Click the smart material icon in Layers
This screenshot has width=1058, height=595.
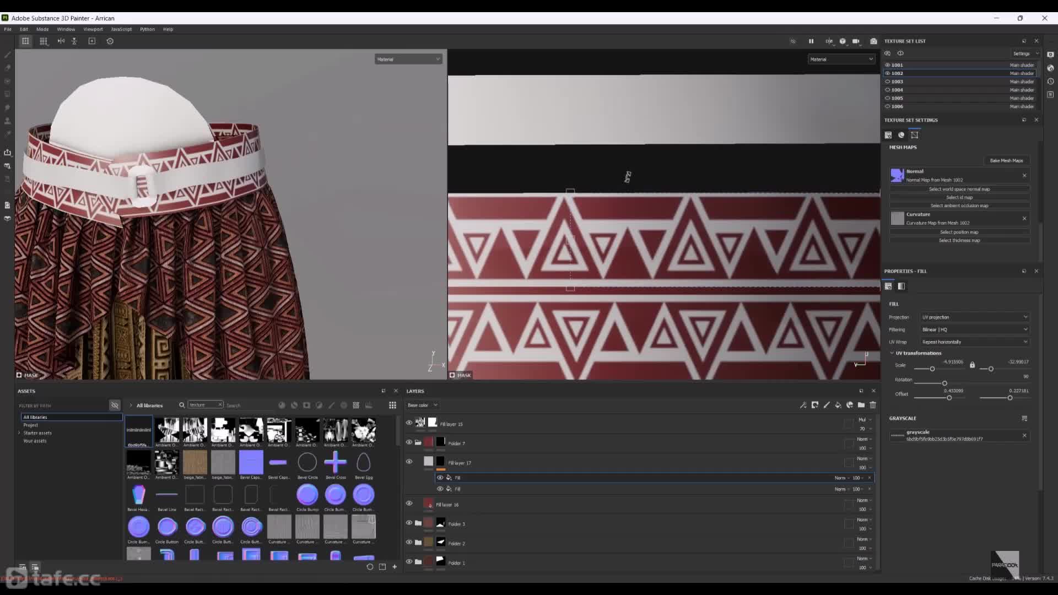tap(850, 405)
